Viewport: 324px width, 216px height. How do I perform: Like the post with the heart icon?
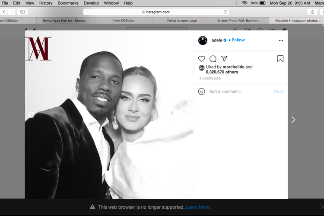pos(202,59)
